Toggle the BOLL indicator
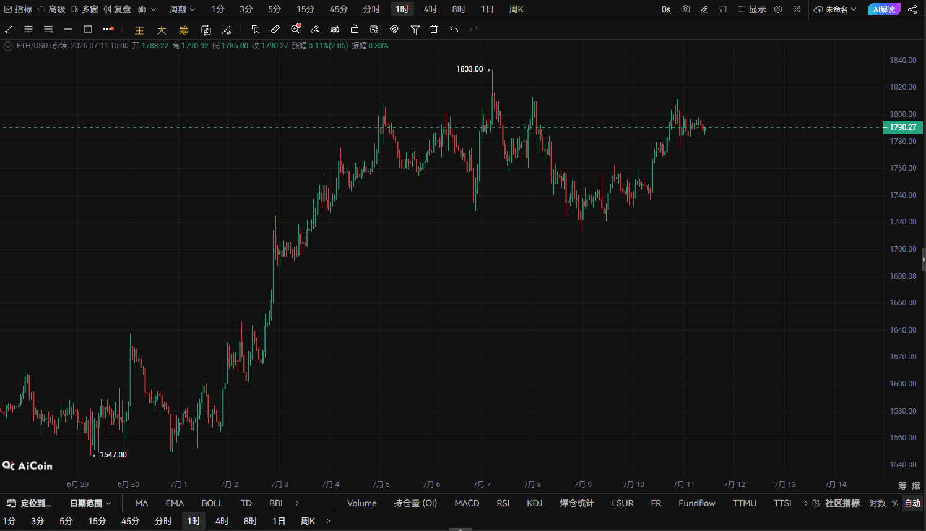 coord(212,503)
